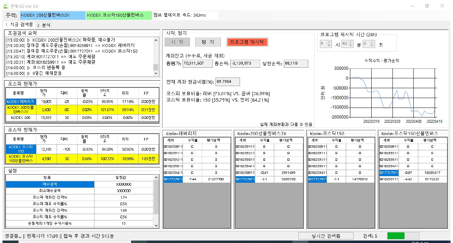Open the '2. 분석' tab

pos(44,25)
